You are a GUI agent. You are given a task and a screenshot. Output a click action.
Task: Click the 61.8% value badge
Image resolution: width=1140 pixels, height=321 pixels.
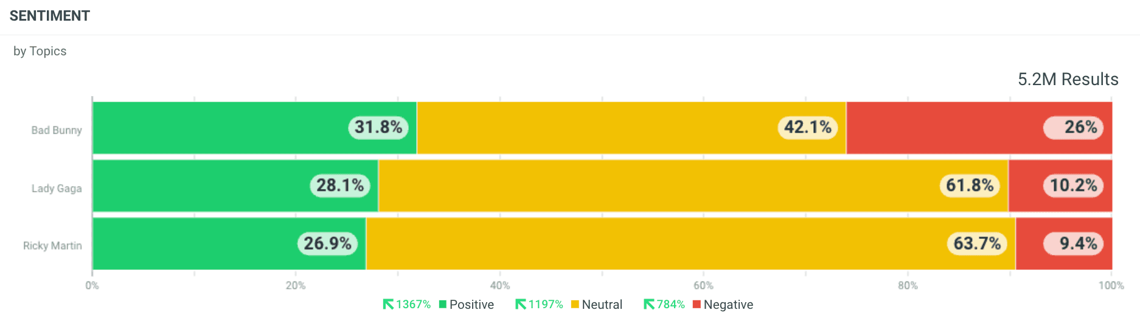click(970, 185)
